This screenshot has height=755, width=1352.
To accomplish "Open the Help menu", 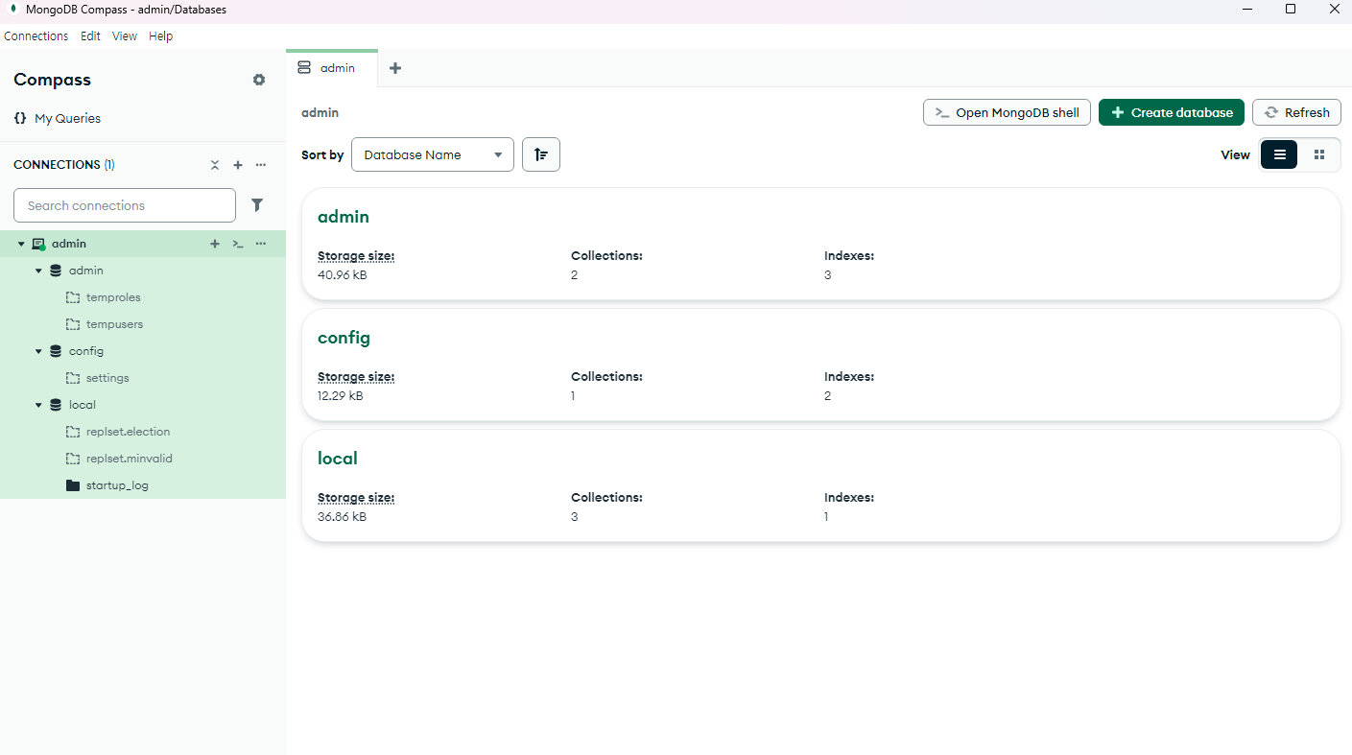I will coord(161,35).
